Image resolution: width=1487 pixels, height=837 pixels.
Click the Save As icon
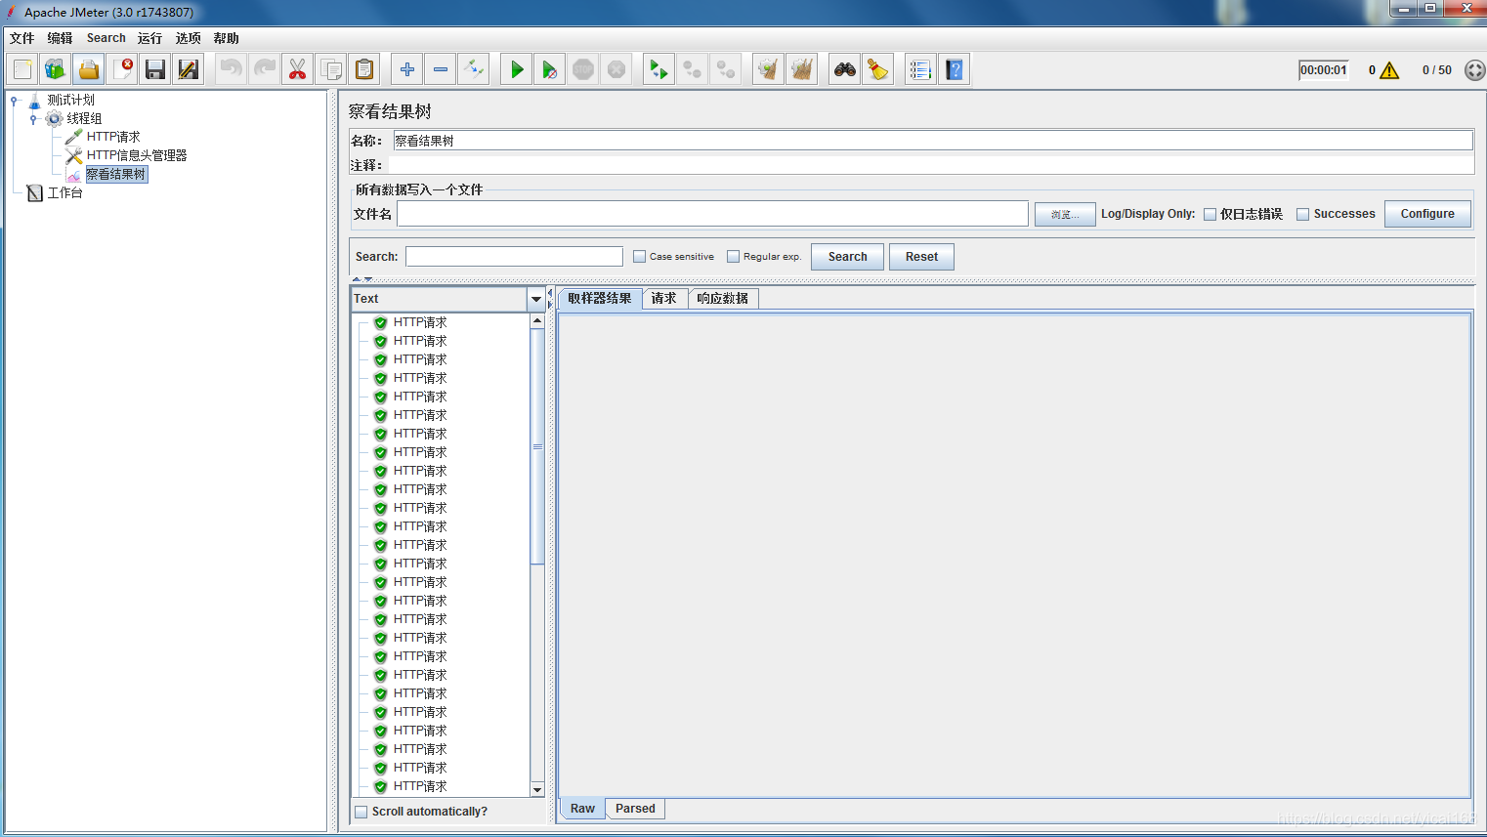pyautogui.click(x=189, y=69)
